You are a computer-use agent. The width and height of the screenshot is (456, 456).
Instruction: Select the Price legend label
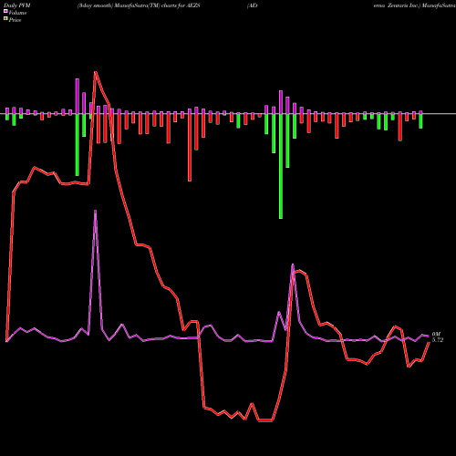[15, 20]
